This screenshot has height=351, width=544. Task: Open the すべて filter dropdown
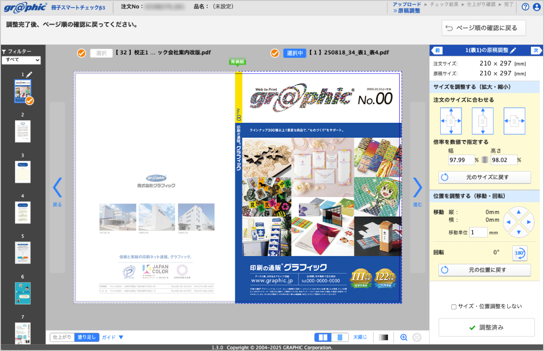(x=21, y=60)
